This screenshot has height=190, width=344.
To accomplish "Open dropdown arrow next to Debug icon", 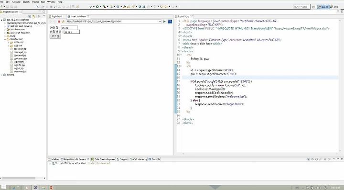I will pos(94,7).
